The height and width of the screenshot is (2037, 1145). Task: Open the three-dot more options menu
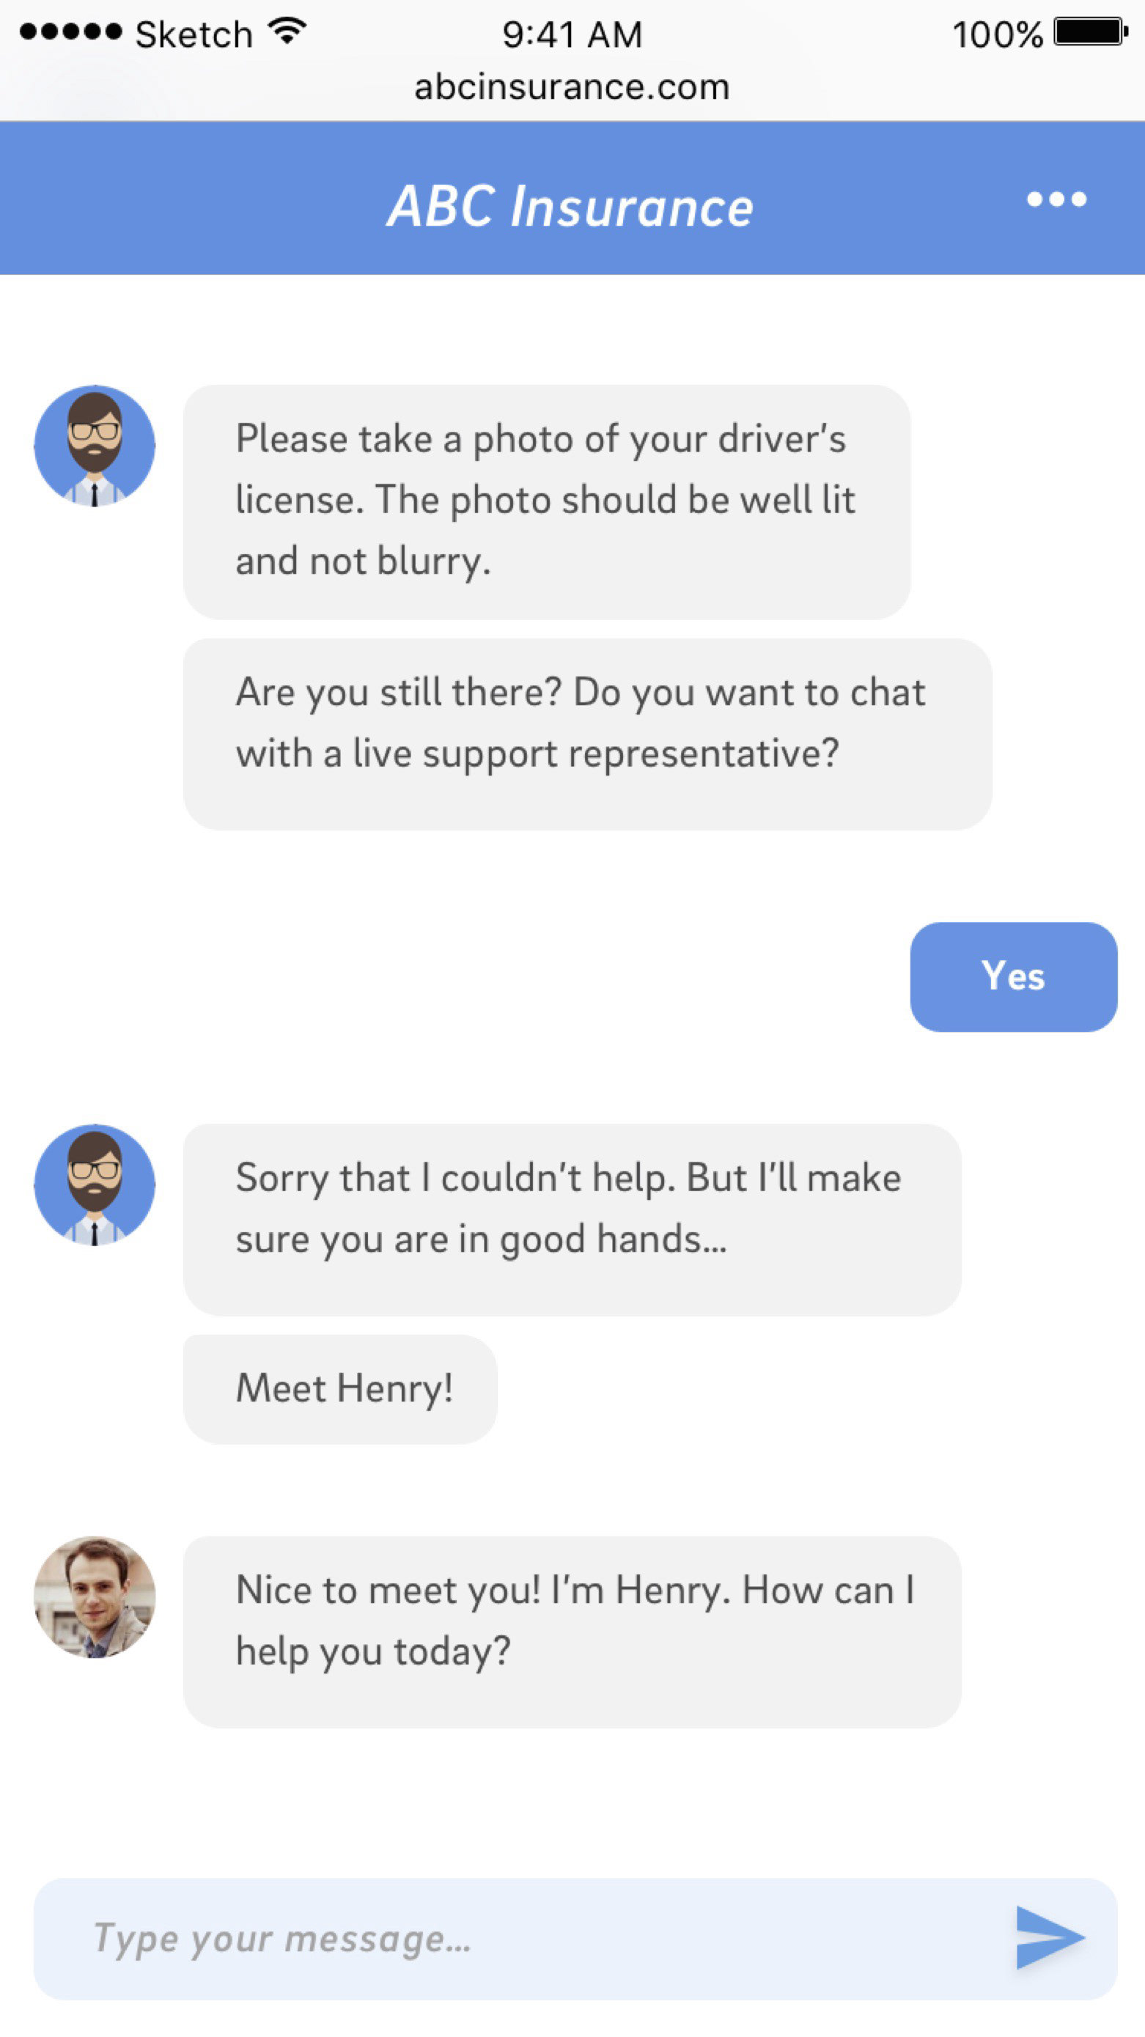tap(1056, 199)
